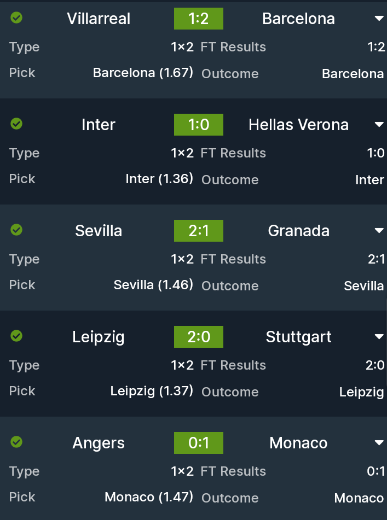
Task: Select the Barcelona (1.67) pick
Action: pyautogui.click(x=143, y=73)
